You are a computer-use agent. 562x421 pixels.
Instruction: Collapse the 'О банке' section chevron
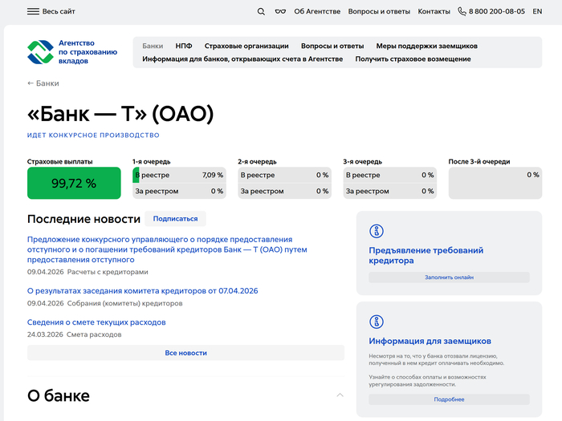tap(340, 395)
